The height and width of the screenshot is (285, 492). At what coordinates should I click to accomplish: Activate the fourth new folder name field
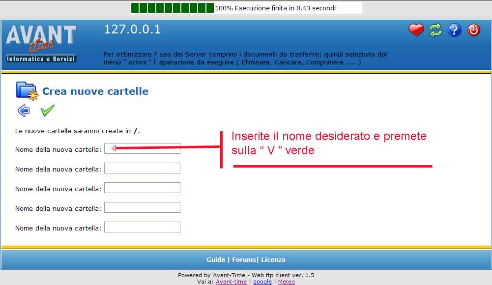(142, 208)
